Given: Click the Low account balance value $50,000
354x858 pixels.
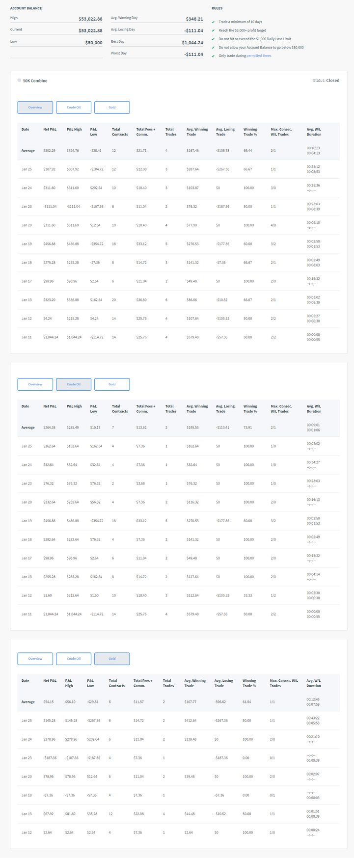Looking at the screenshot, I should click(x=93, y=43).
